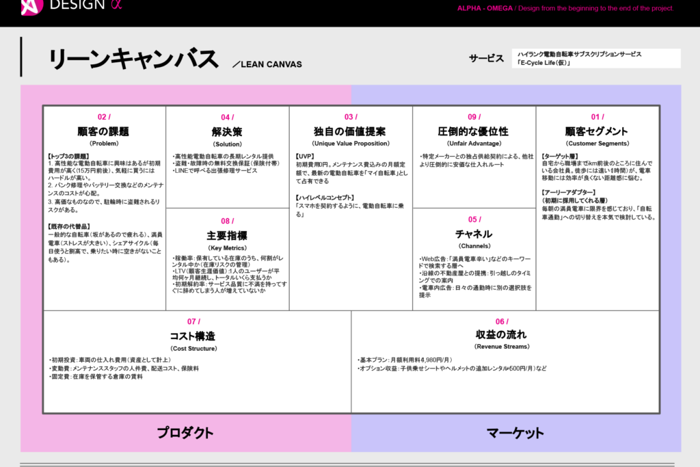Select the チャネル (Channels) heading
Viewport: 700px width, 467px height.
click(473, 235)
